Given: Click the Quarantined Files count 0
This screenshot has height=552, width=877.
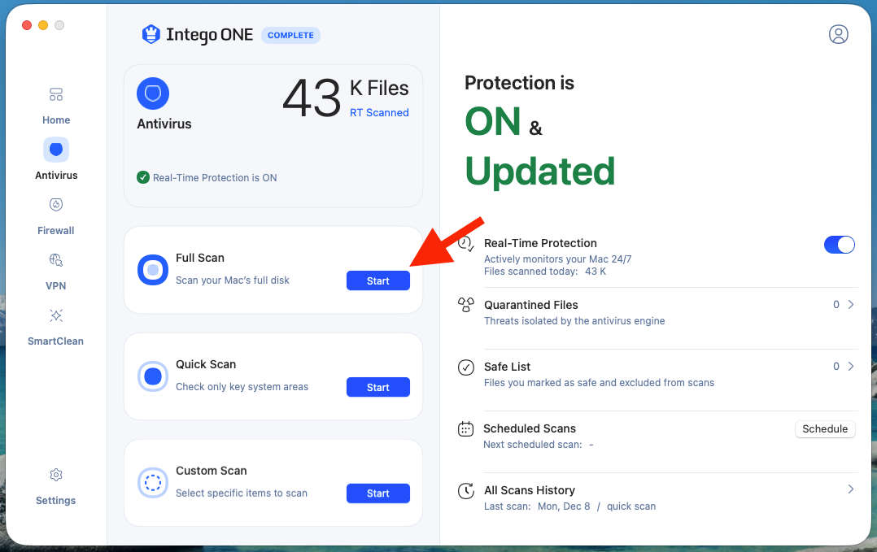Looking at the screenshot, I should (836, 305).
